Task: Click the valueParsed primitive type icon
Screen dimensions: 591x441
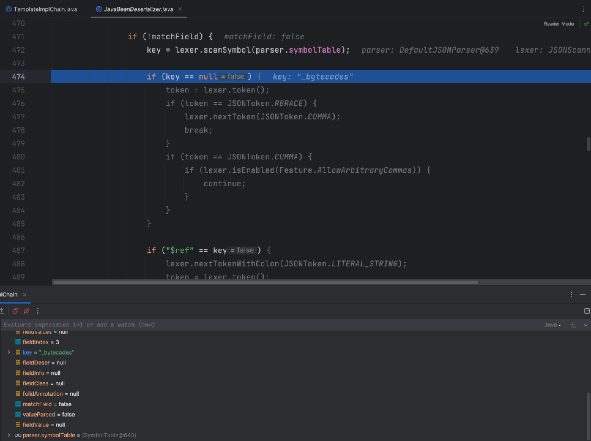Action: point(18,414)
